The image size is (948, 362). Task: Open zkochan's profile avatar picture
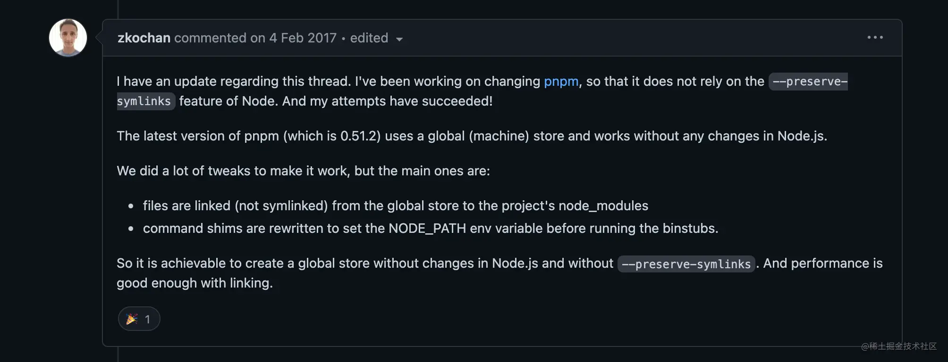pos(68,38)
